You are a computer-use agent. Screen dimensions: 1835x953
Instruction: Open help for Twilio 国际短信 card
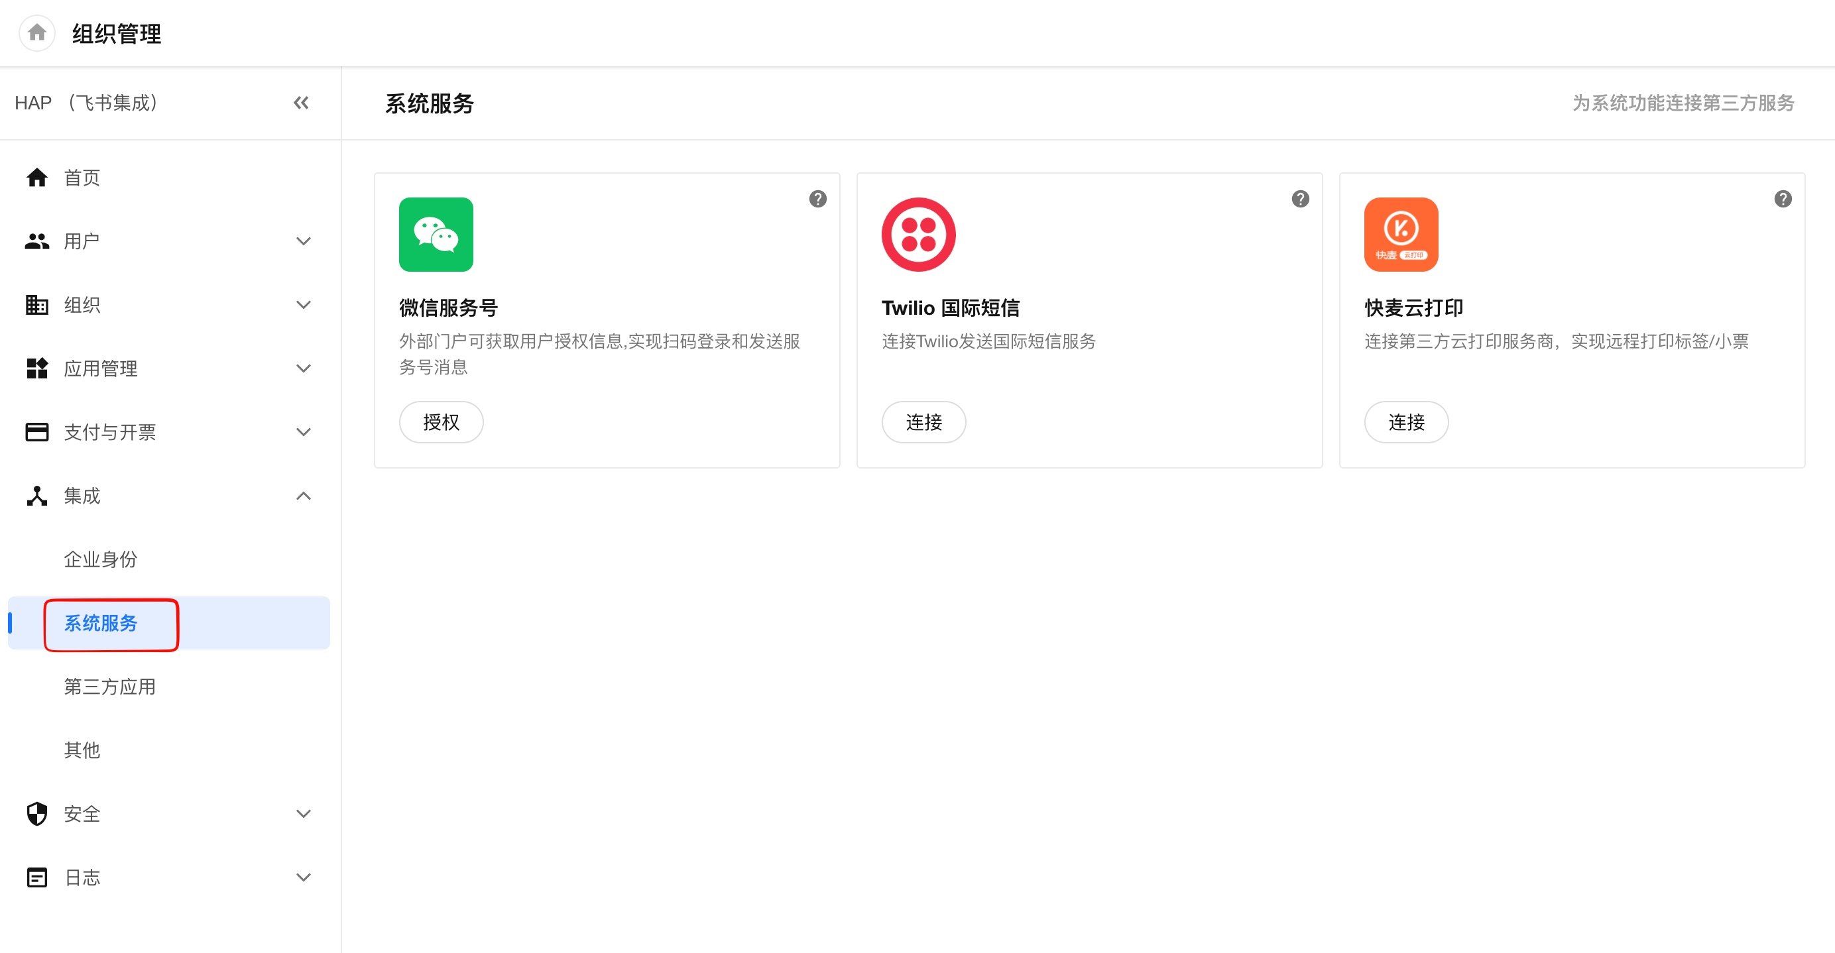pyautogui.click(x=1300, y=199)
